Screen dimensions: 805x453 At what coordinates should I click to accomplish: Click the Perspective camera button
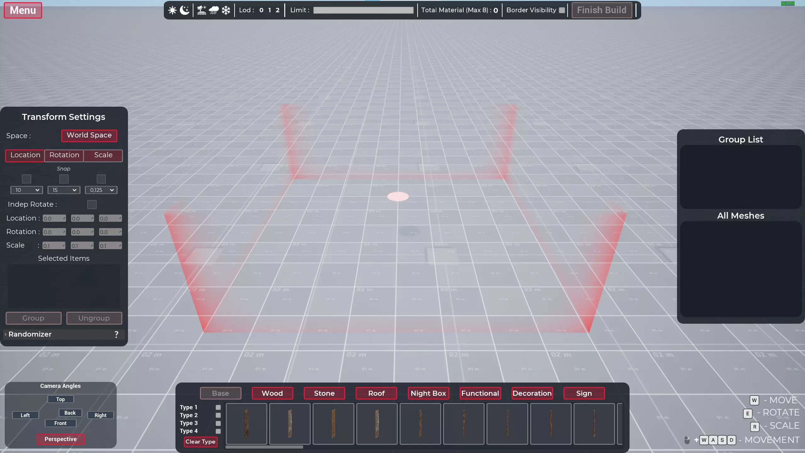coord(60,439)
